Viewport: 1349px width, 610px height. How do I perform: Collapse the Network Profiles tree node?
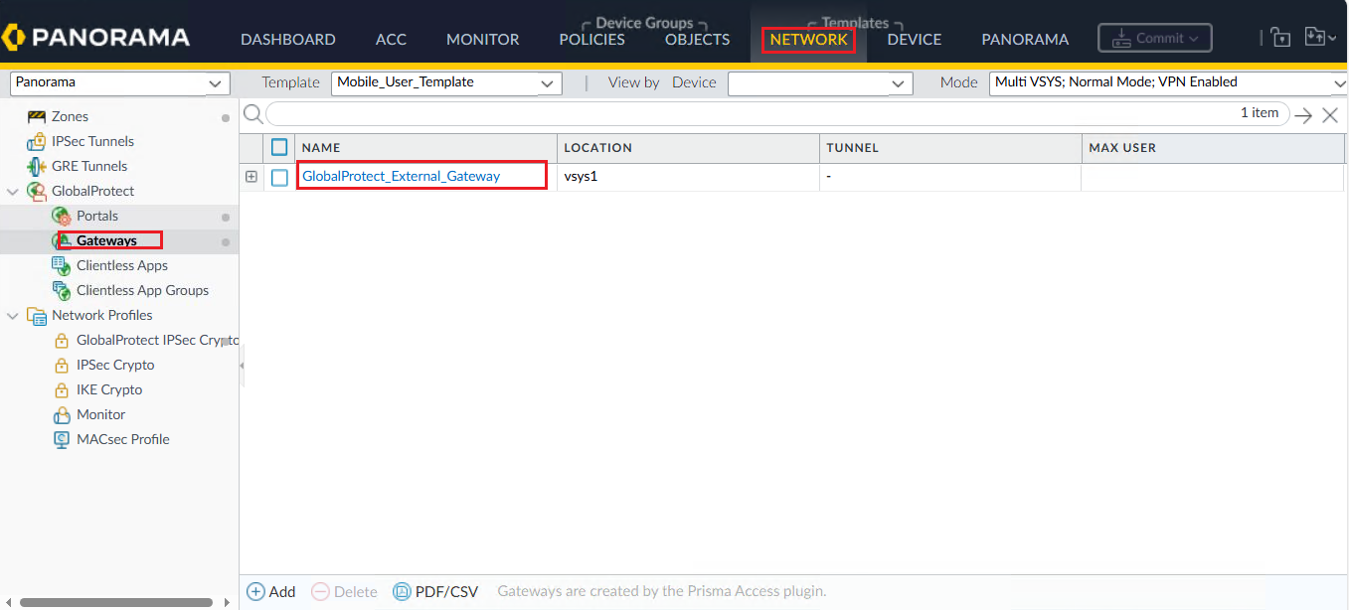(x=13, y=316)
